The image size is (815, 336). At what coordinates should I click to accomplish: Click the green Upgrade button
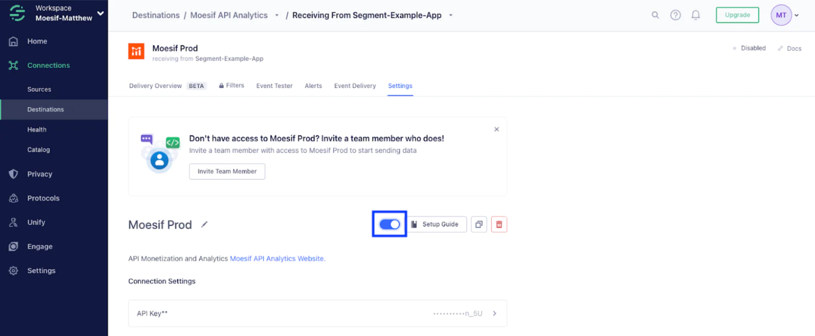[738, 15]
